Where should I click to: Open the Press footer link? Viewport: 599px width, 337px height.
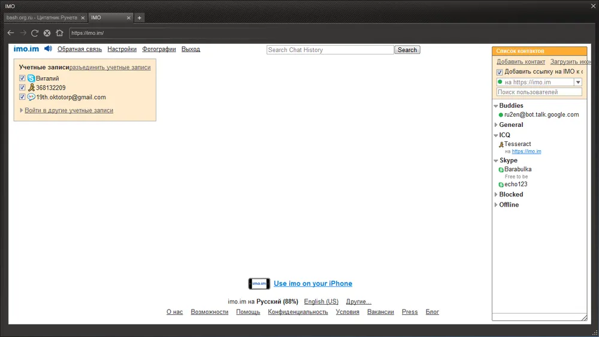(410, 312)
